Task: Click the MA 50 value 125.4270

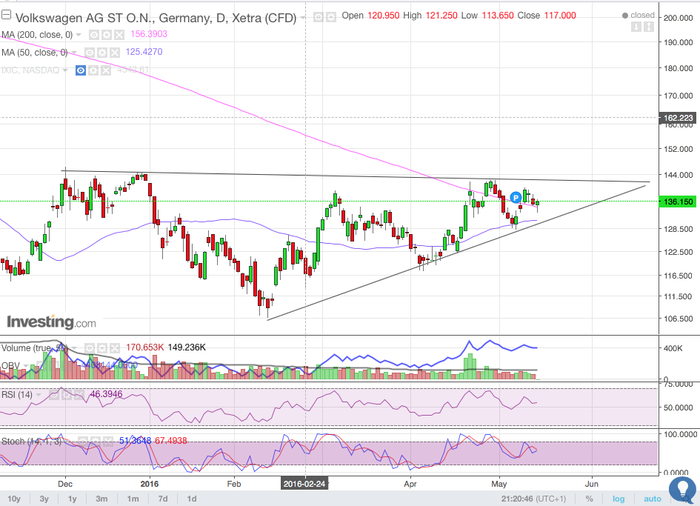Action: click(x=144, y=52)
